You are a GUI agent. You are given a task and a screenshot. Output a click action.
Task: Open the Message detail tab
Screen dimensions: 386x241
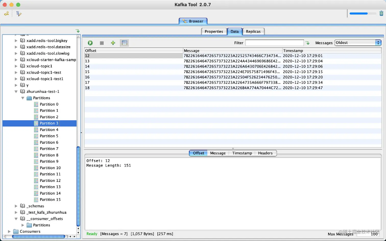click(x=218, y=153)
